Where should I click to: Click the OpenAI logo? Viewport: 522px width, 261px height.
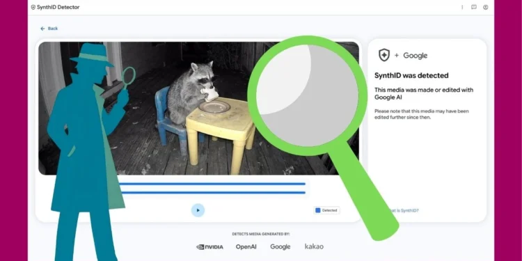[246, 247]
